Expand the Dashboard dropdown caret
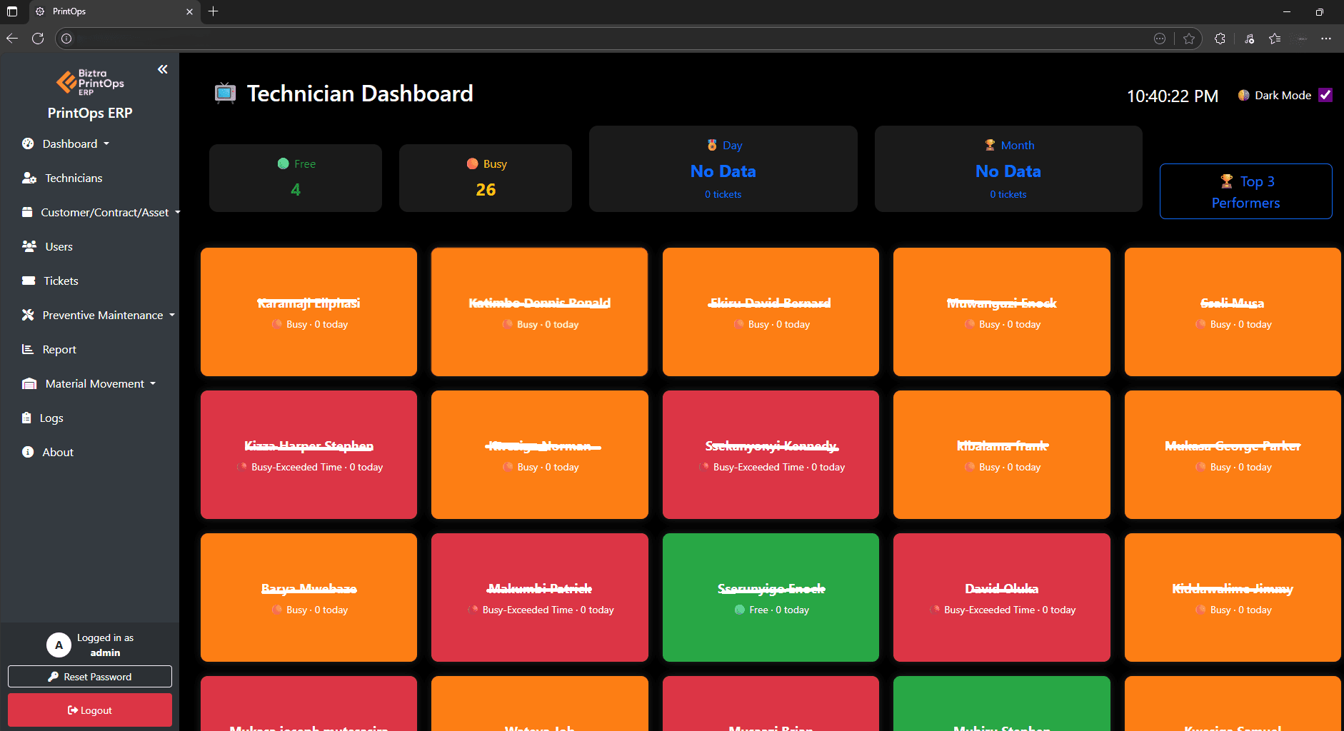This screenshot has width=1344, height=731. click(x=106, y=143)
